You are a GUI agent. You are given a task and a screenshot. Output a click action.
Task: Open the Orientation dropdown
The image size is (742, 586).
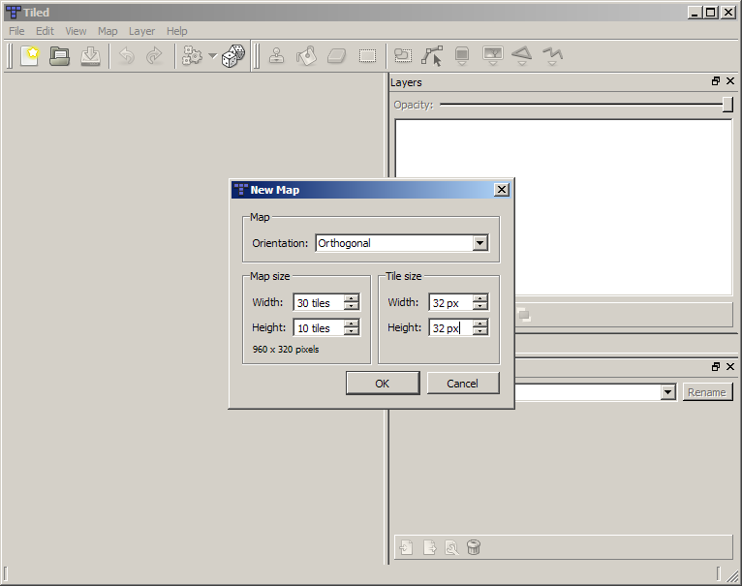(480, 243)
